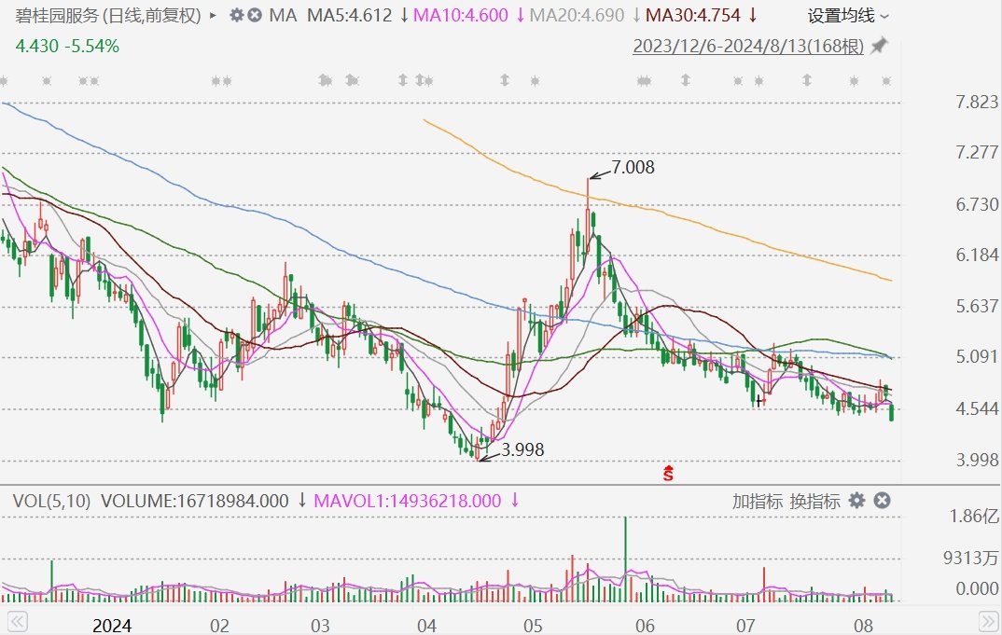Click the 1.86亿 volume axis label
The width and height of the screenshot is (1002, 635).
pyautogui.click(x=974, y=517)
